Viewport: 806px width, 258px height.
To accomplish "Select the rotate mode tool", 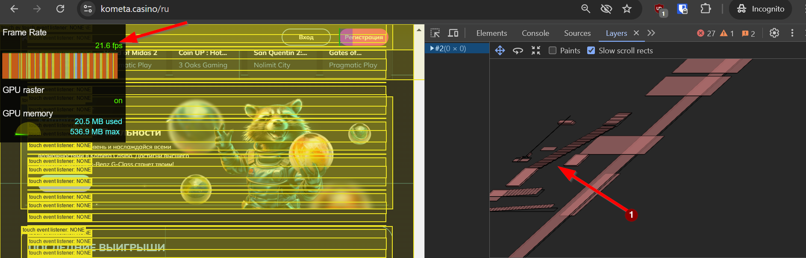I will [518, 51].
